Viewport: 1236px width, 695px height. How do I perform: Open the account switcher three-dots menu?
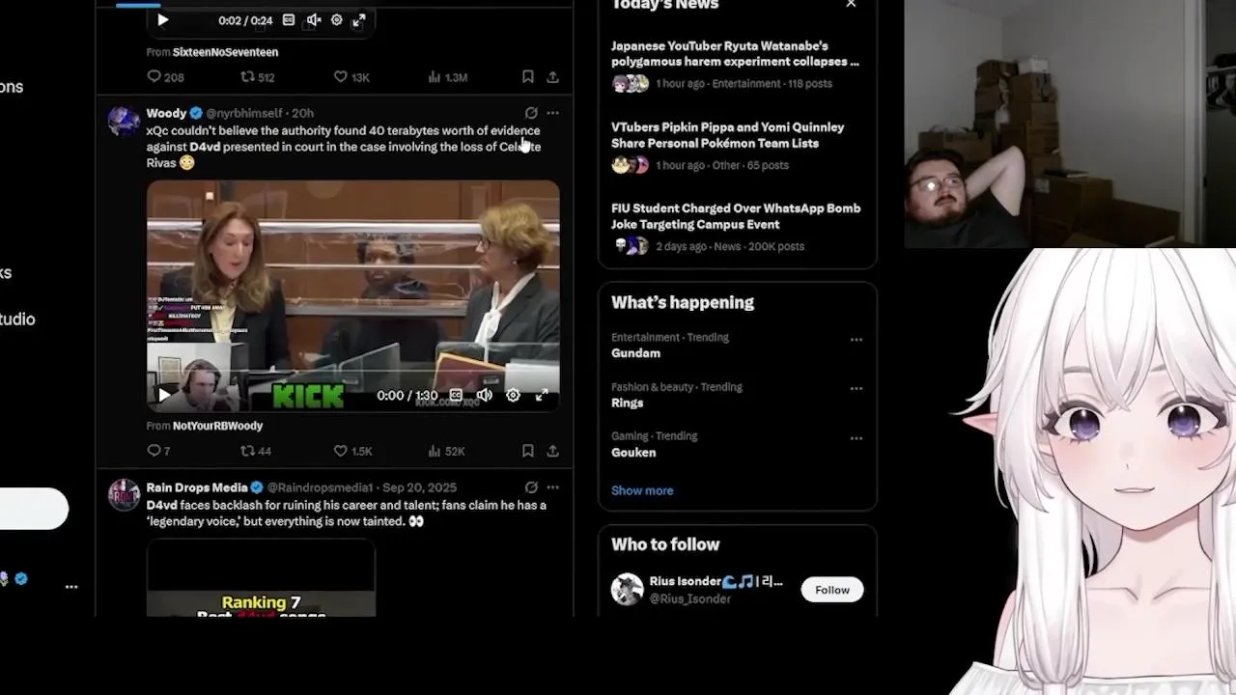pyautogui.click(x=71, y=587)
